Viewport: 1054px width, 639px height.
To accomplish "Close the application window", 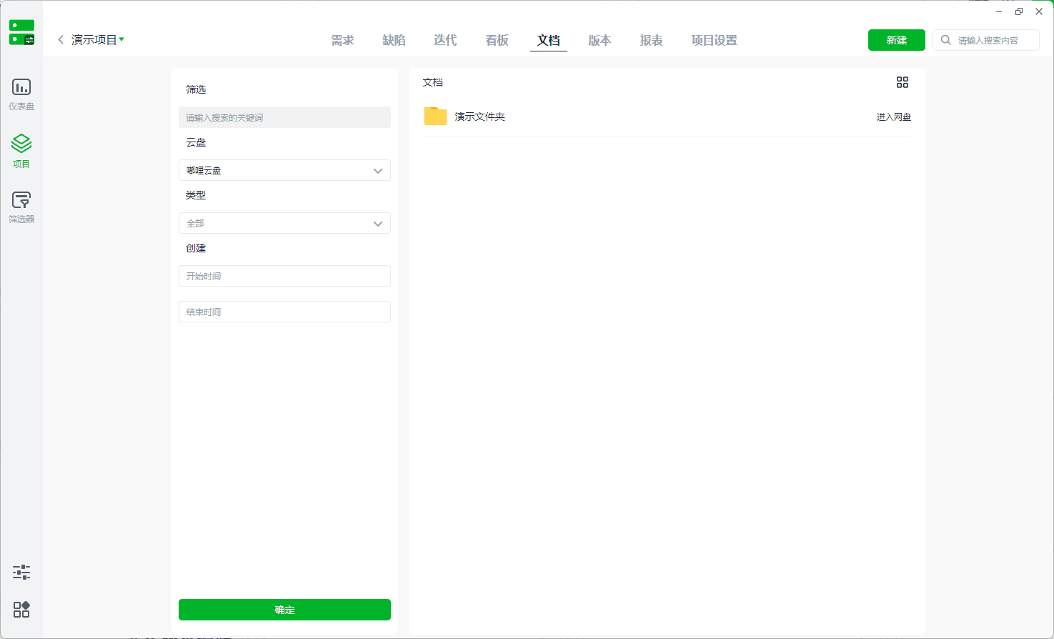I will pos(1039,11).
